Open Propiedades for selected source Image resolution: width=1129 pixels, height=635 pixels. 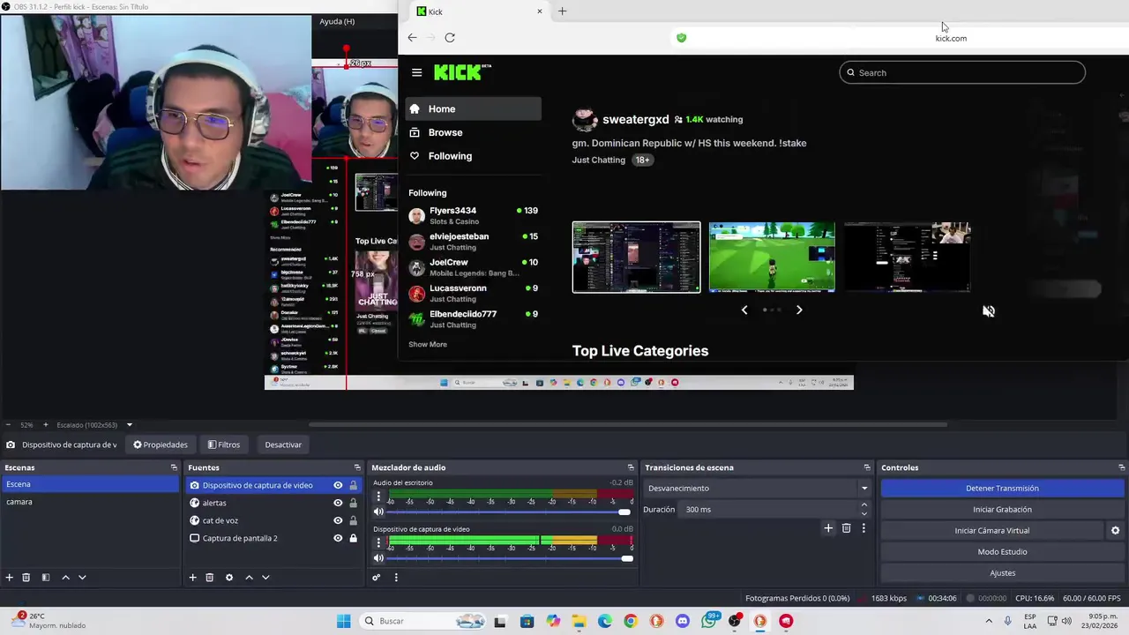(161, 444)
